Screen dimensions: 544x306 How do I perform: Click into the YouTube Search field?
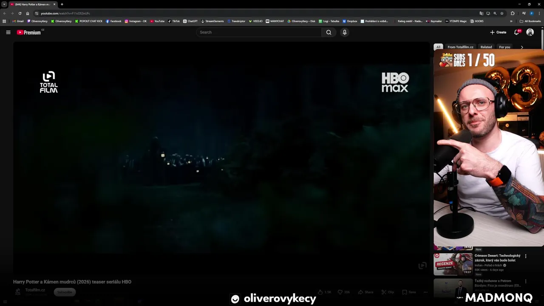pyautogui.click(x=259, y=32)
